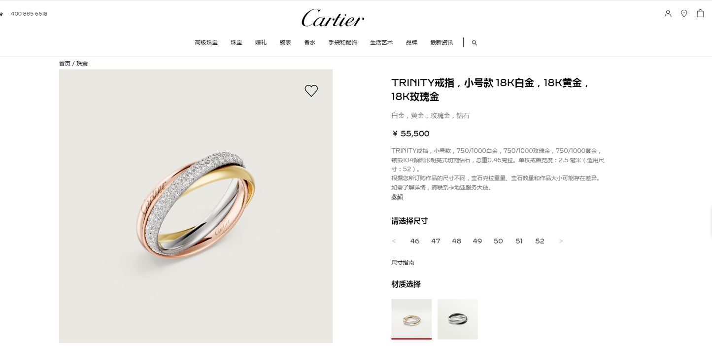Open the 生活艺术 menu

381,42
